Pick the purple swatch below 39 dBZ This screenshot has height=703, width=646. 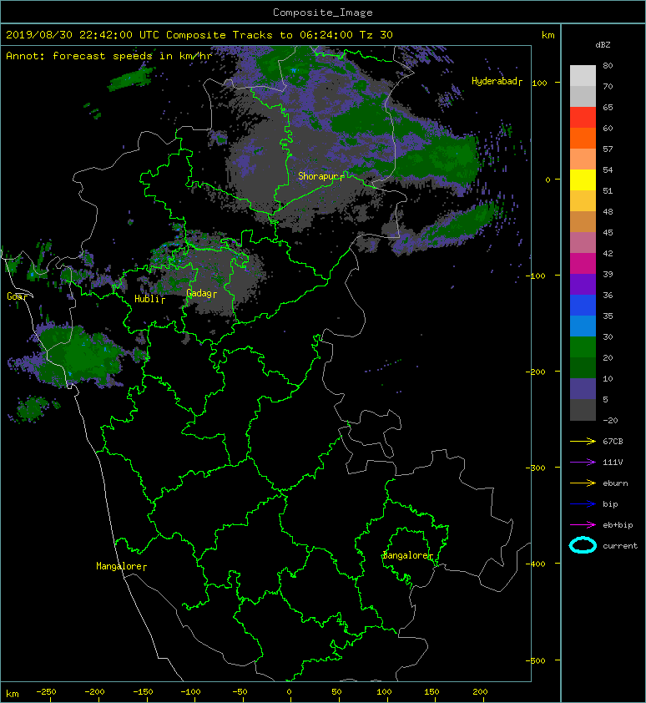(x=583, y=284)
